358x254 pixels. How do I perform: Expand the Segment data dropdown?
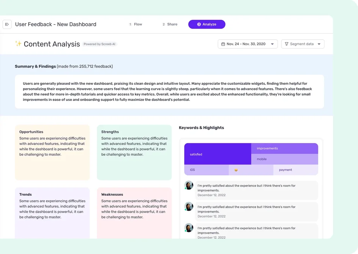pyautogui.click(x=302, y=44)
